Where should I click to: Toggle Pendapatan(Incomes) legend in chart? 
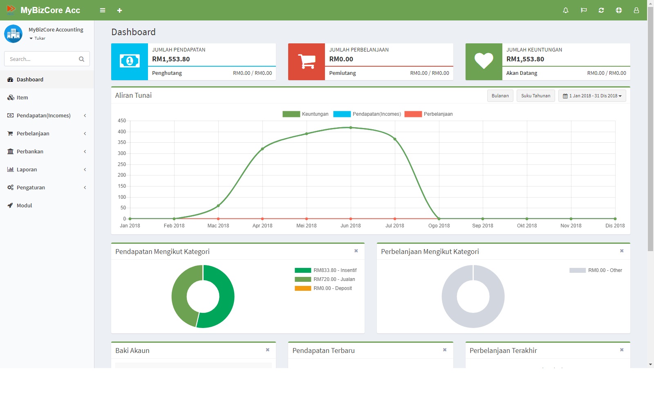tap(367, 114)
